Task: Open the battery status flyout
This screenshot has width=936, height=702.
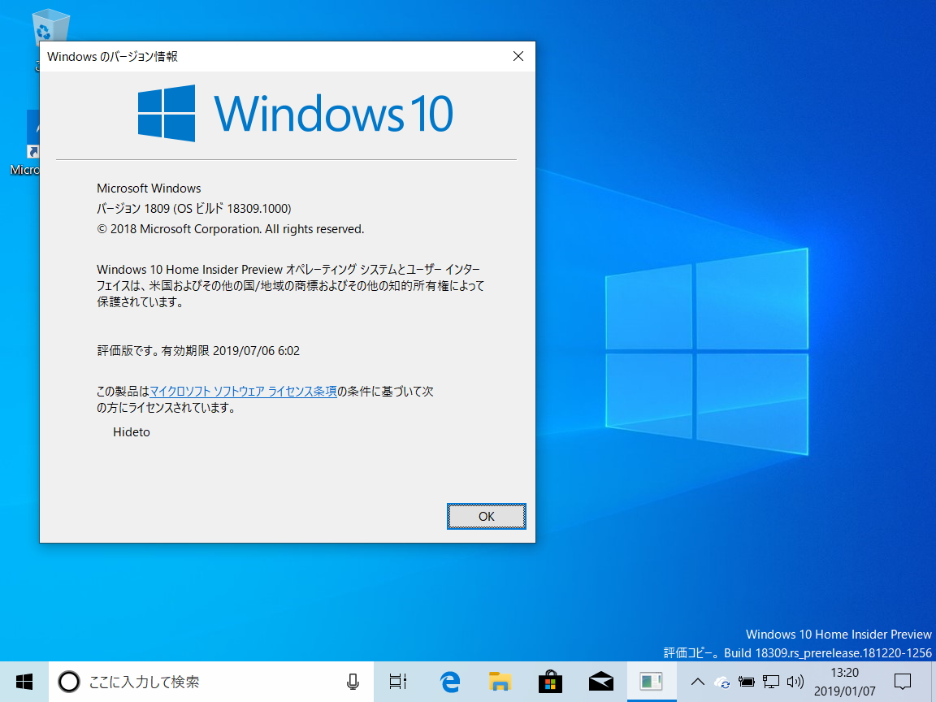Action: pos(746,682)
